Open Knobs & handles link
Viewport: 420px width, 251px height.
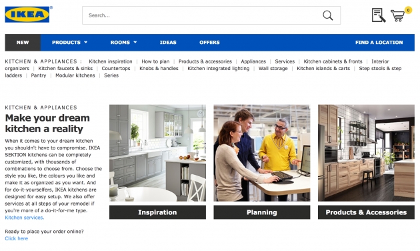(159, 68)
